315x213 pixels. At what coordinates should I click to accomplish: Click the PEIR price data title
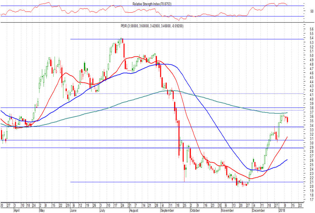pos(155,26)
